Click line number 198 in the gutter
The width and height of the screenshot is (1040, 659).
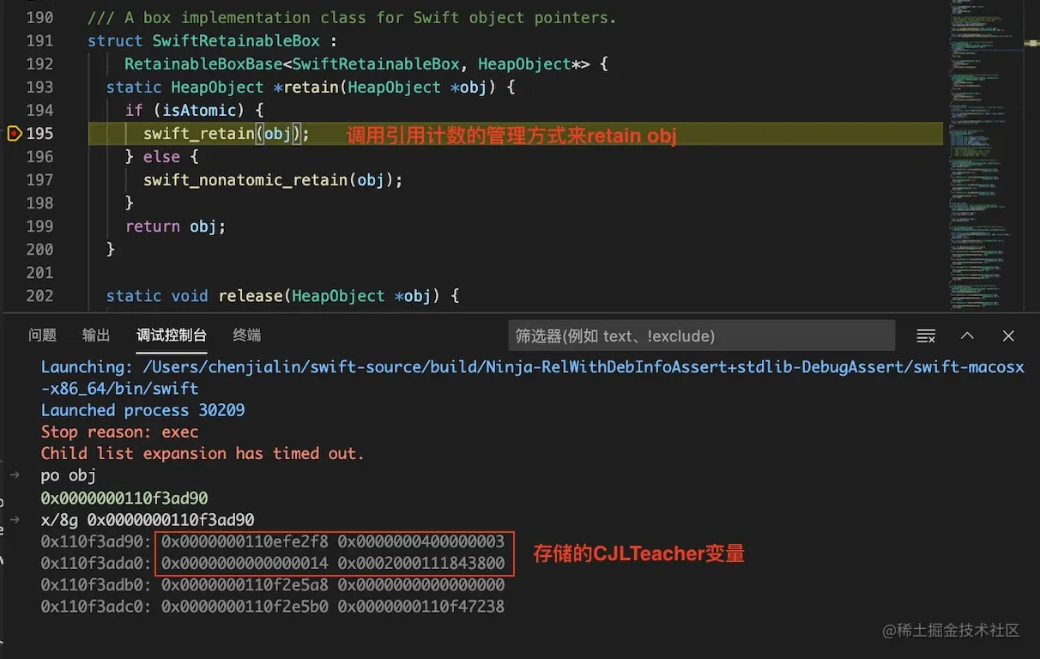point(39,203)
